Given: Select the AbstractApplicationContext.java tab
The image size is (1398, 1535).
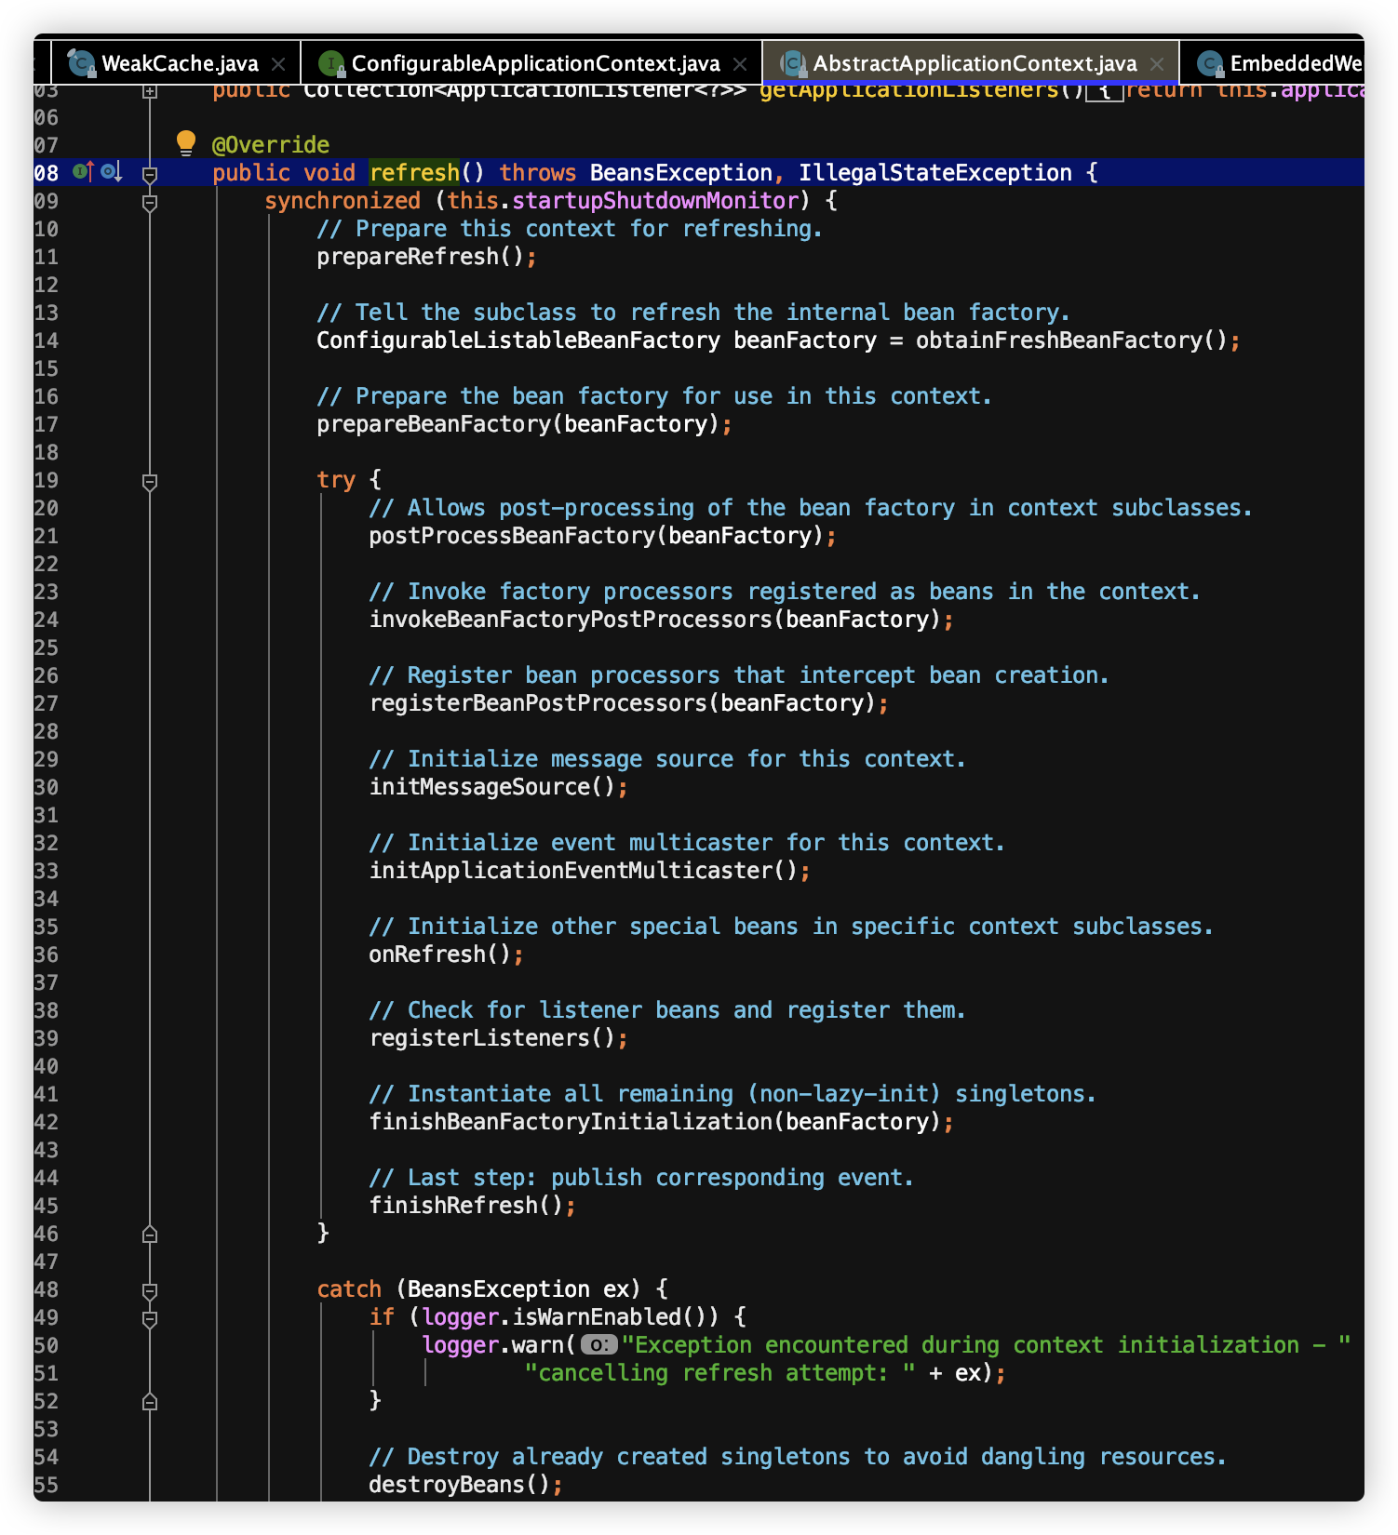Looking at the screenshot, I should click(x=971, y=63).
